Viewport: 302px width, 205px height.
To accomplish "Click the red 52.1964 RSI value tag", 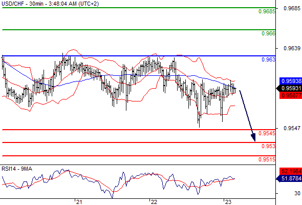I will (x=291, y=171).
